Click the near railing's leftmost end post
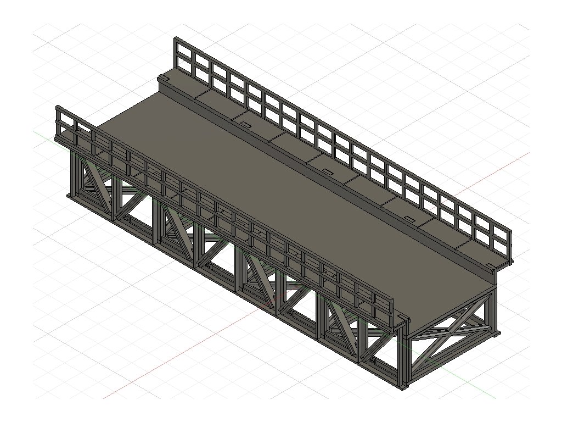 [58, 124]
